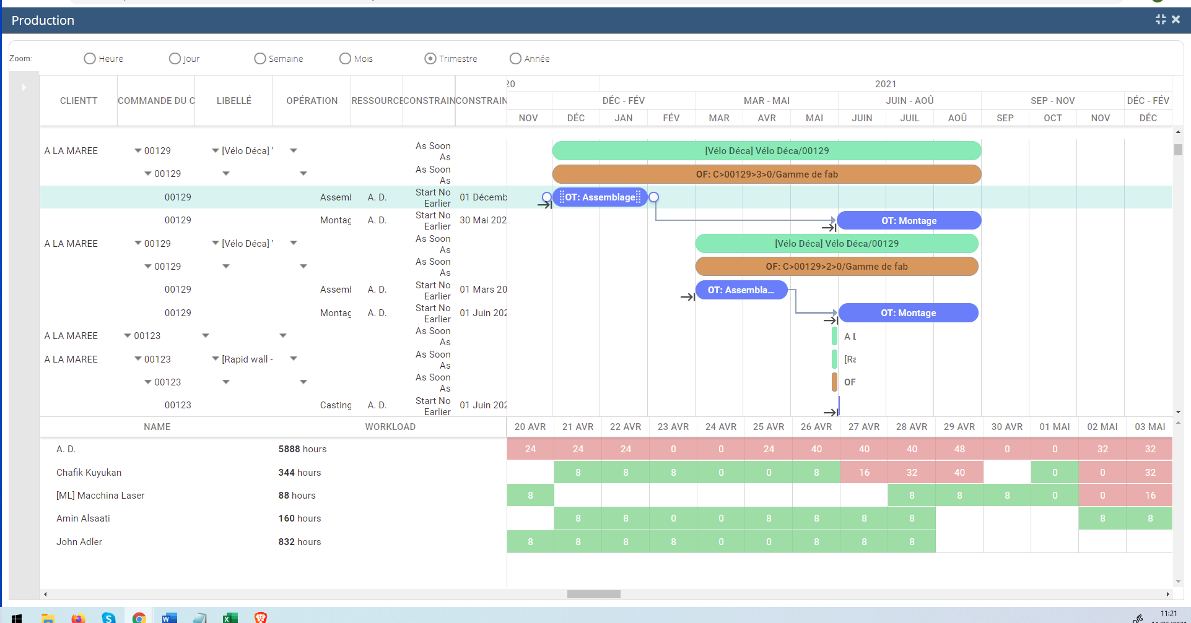Viewport: 1191px width, 623px height.
Task: Click the left connector circle of OT: Assemblage
Action: coord(546,197)
